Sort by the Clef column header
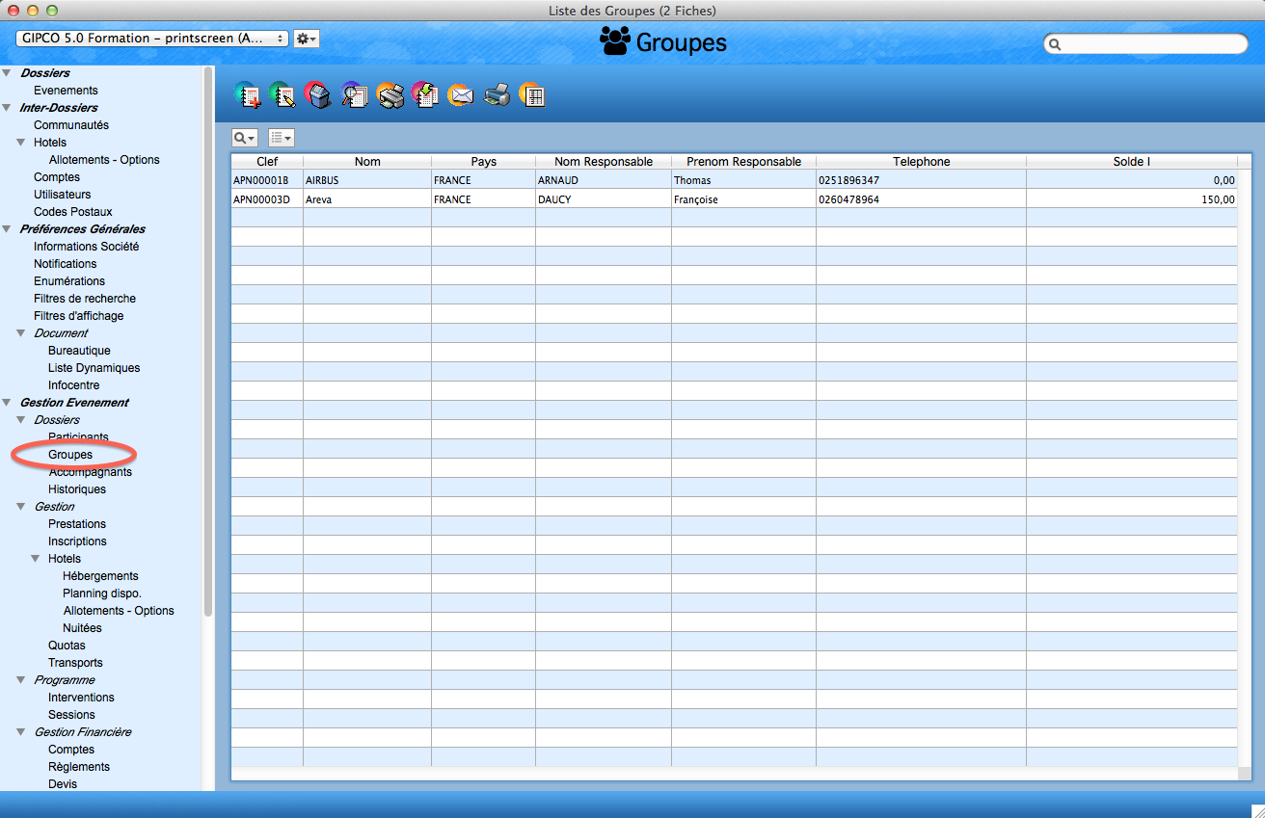The image size is (1265, 818). tap(267, 162)
